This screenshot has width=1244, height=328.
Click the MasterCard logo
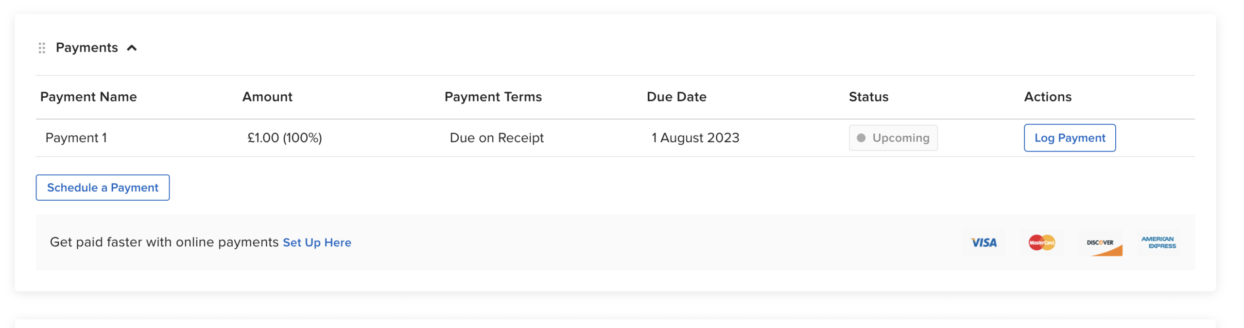[x=1041, y=242]
